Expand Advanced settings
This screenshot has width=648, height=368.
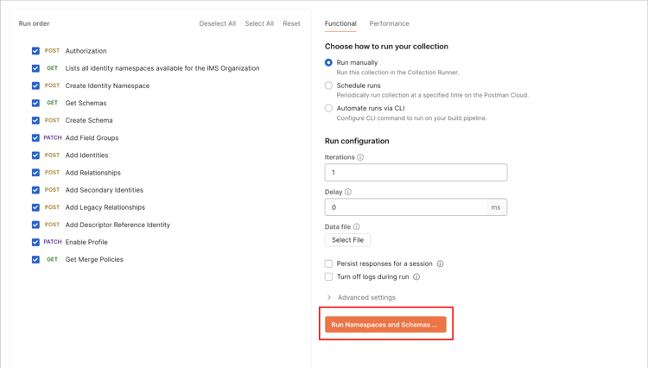tap(361, 297)
